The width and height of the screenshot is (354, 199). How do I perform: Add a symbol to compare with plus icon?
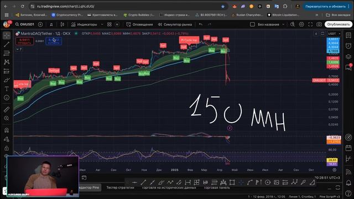point(40,24)
